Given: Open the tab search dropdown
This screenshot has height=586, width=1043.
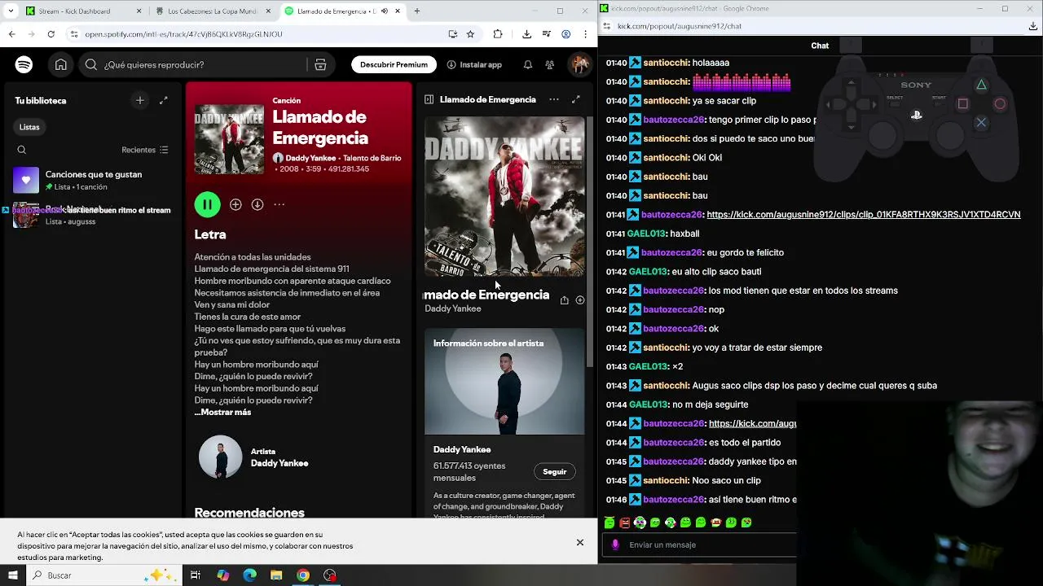Looking at the screenshot, I should click(x=11, y=11).
